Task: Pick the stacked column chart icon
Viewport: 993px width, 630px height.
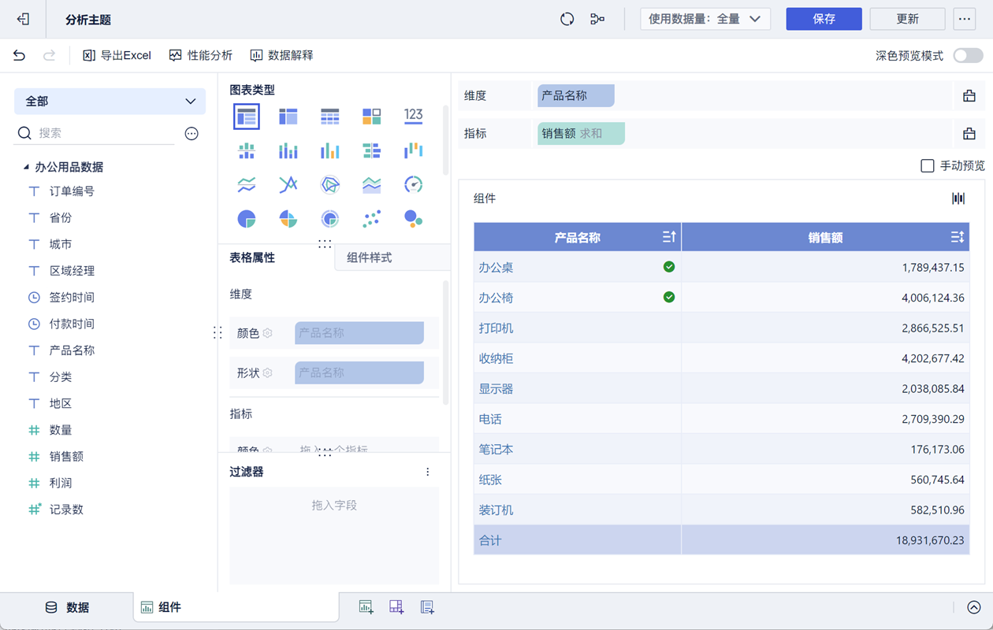Action: point(288,150)
